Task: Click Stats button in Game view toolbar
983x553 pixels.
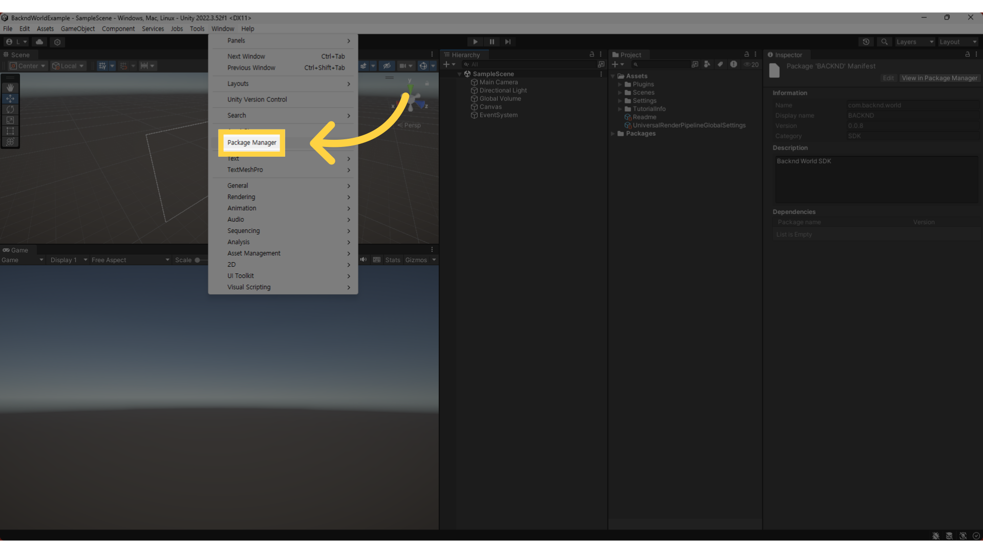Action: 392,260
